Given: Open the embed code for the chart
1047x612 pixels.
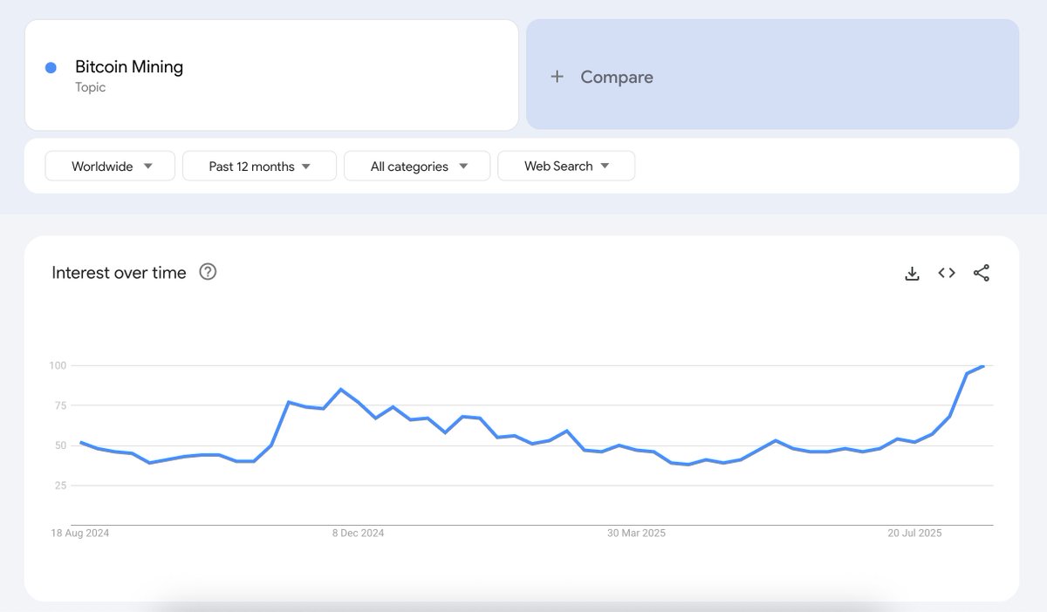Looking at the screenshot, I should pyautogui.click(x=946, y=272).
